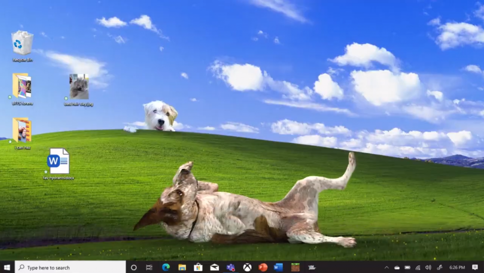This screenshot has height=273, width=484.
Task: Launch the Xbox app from the taskbar
Action: pyautogui.click(x=247, y=267)
